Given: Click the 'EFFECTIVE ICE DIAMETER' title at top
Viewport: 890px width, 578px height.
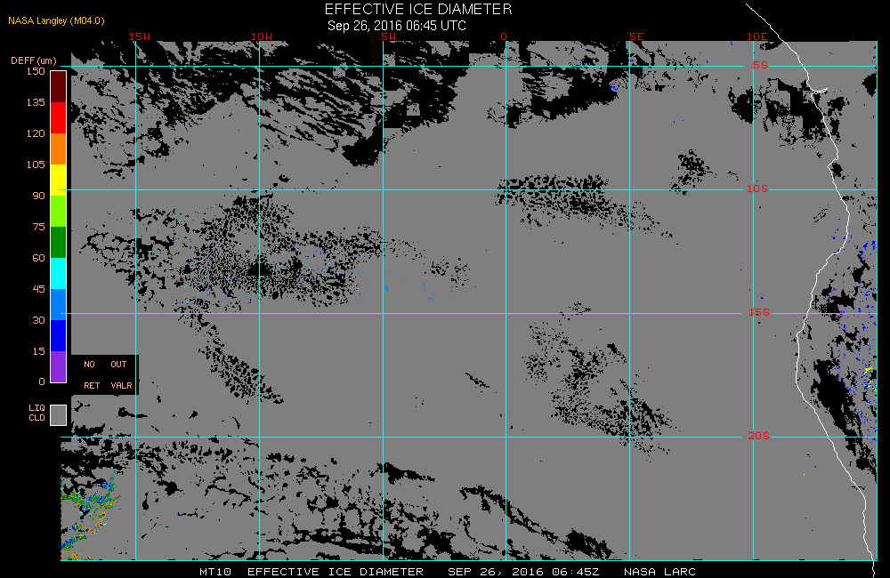Looking at the screenshot, I should click(418, 9).
